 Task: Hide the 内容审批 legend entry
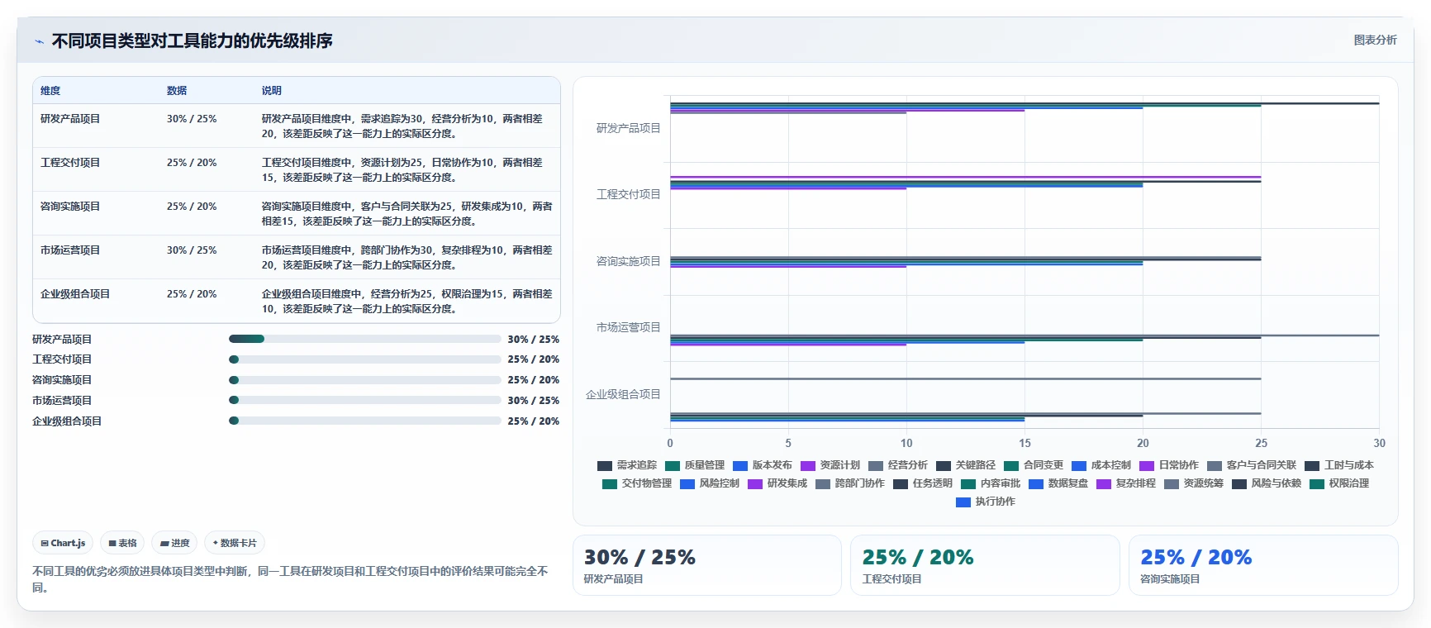[x=991, y=483]
